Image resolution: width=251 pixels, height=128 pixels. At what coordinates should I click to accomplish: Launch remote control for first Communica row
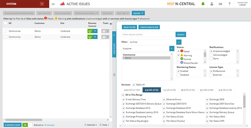(90, 31)
